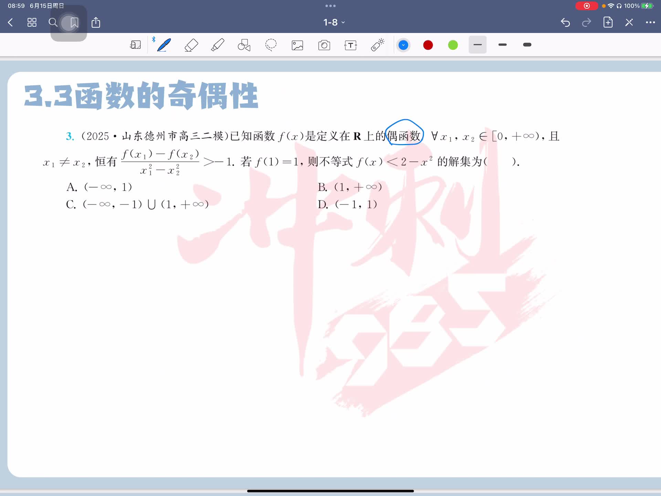Select the Highlighter tool
This screenshot has height=496, width=661.
218,45
